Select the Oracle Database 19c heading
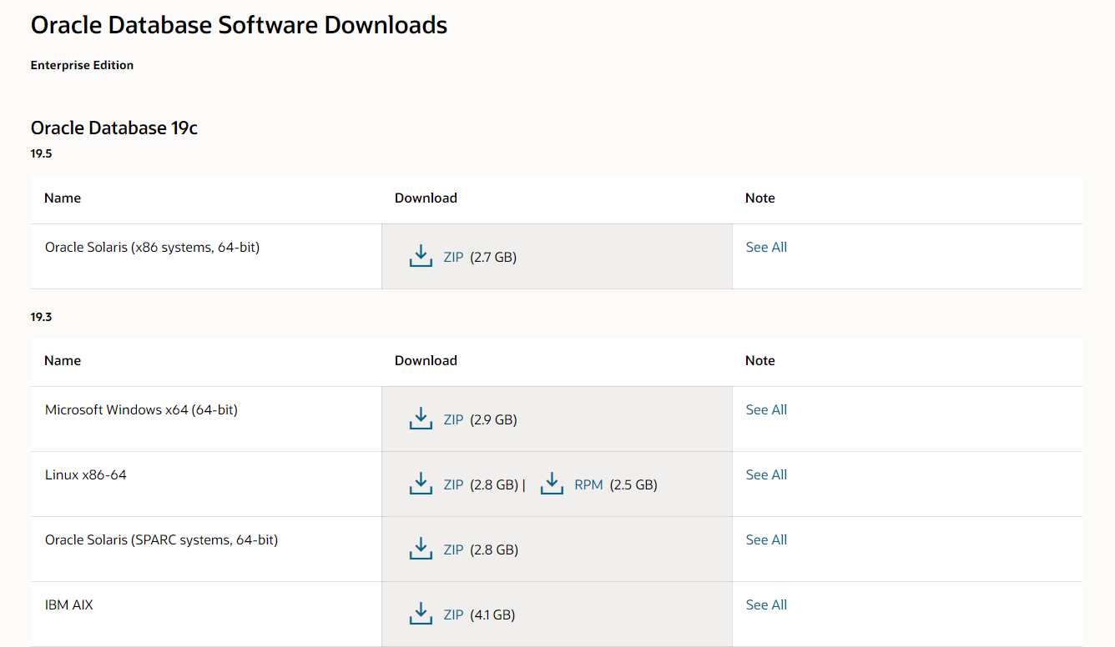 click(x=114, y=128)
